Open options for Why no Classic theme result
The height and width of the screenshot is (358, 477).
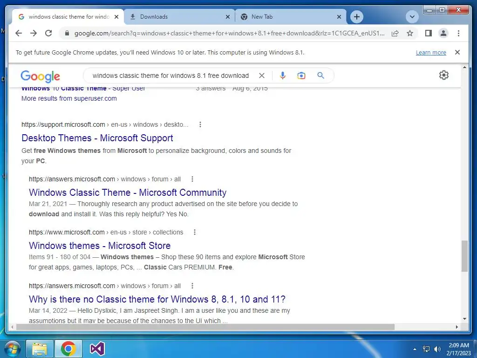pyautogui.click(x=192, y=286)
